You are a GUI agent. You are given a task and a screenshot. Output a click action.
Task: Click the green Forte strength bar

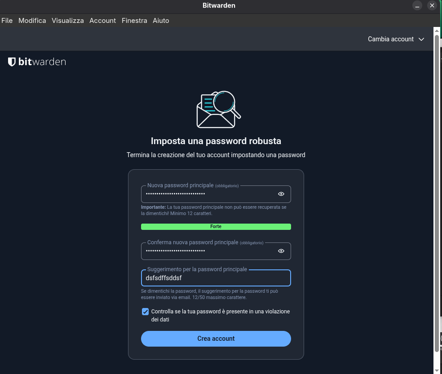(216, 227)
